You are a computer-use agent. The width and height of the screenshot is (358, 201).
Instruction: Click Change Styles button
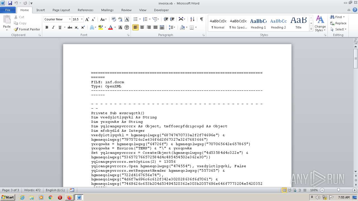click(x=320, y=24)
